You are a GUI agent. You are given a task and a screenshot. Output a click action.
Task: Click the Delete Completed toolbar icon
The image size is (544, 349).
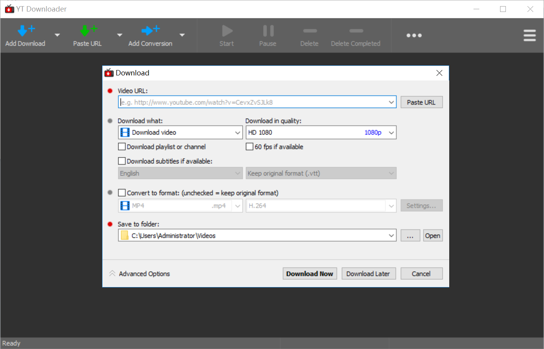pyautogui.click(x=356, y=31)
